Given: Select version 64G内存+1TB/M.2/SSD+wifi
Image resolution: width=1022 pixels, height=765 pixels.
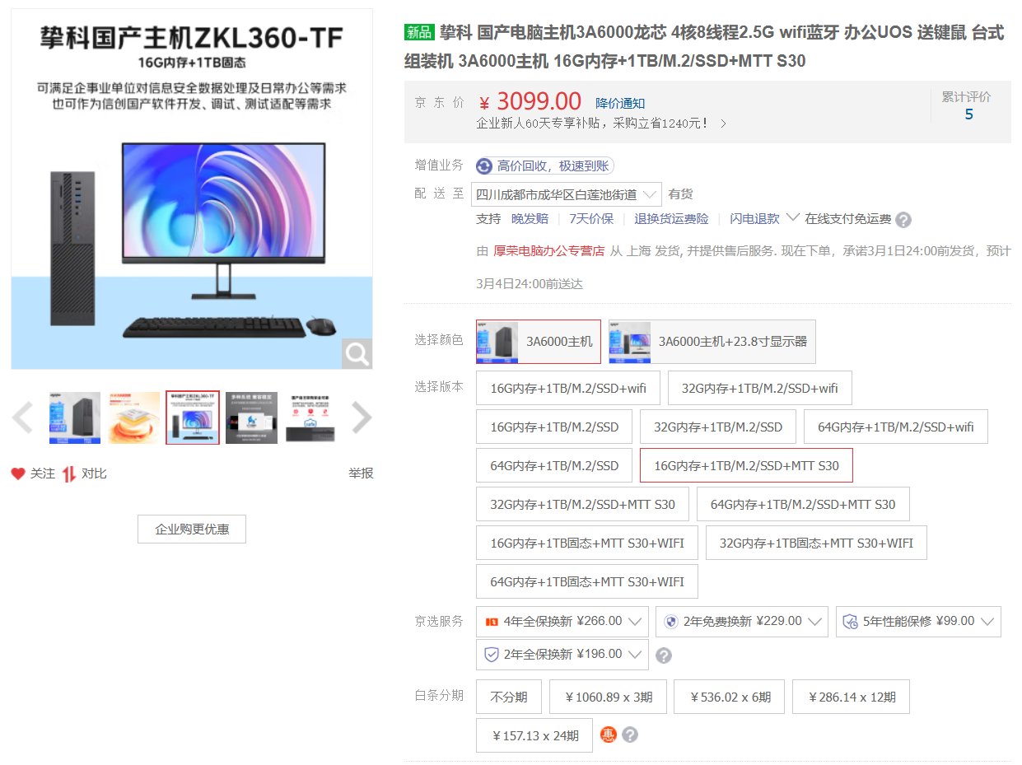Looking at the screenshot, I should point(896,427).
